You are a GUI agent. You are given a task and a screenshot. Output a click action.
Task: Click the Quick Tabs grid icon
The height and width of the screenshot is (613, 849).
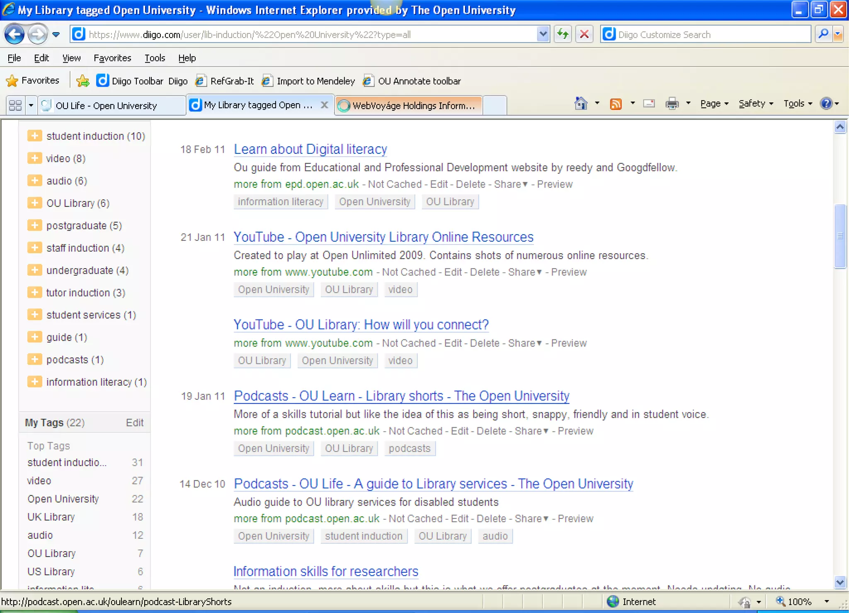(15, 105)
